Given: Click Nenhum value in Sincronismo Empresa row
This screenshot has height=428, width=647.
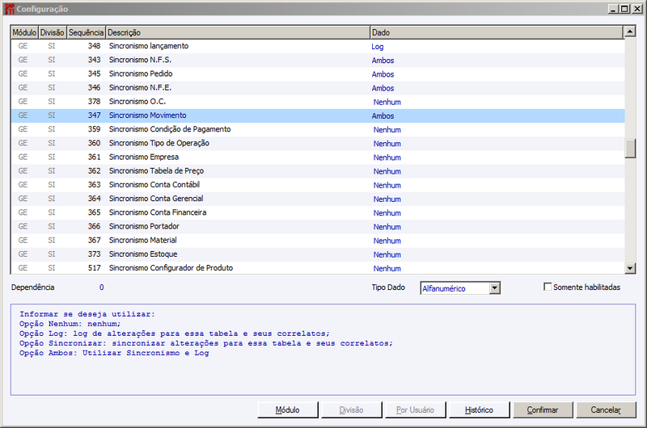Looking at the screenshot, I should [387, 157].
